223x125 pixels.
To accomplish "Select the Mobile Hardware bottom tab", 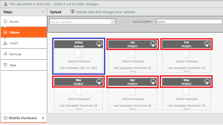I will [x=22, y=118].
